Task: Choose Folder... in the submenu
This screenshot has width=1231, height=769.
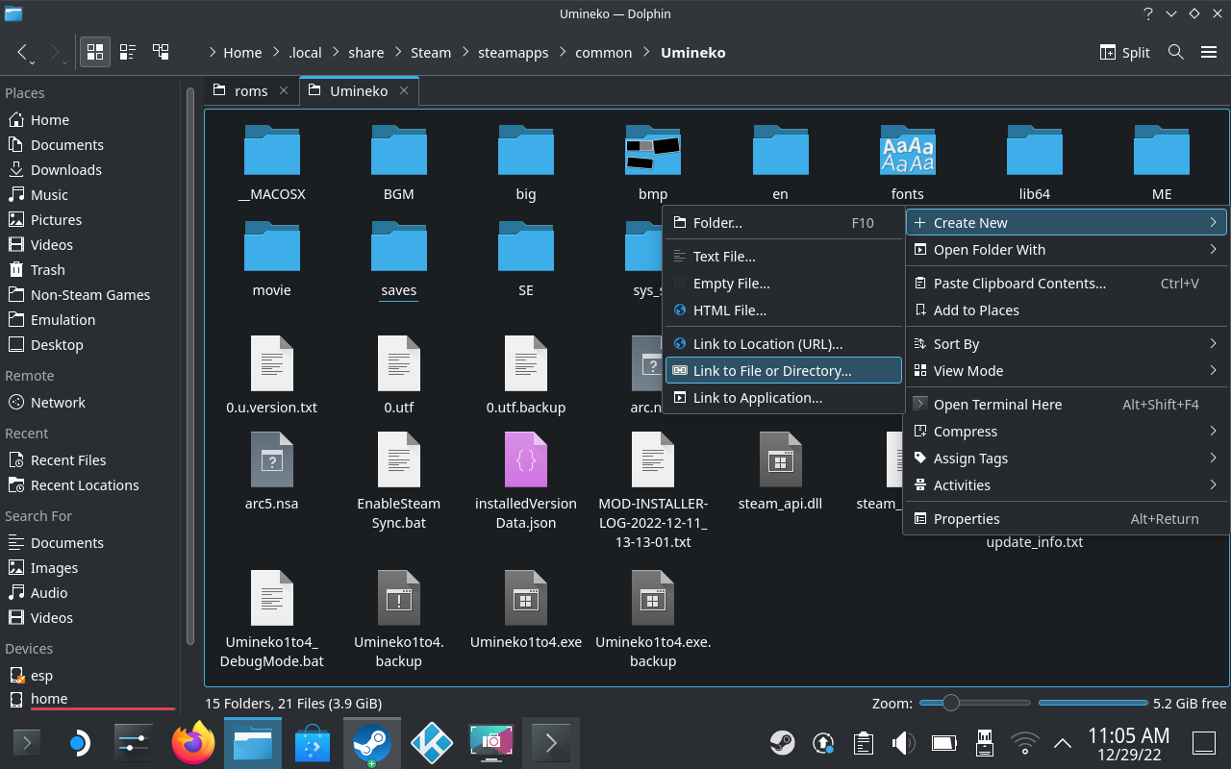Action: pos(784,223)
